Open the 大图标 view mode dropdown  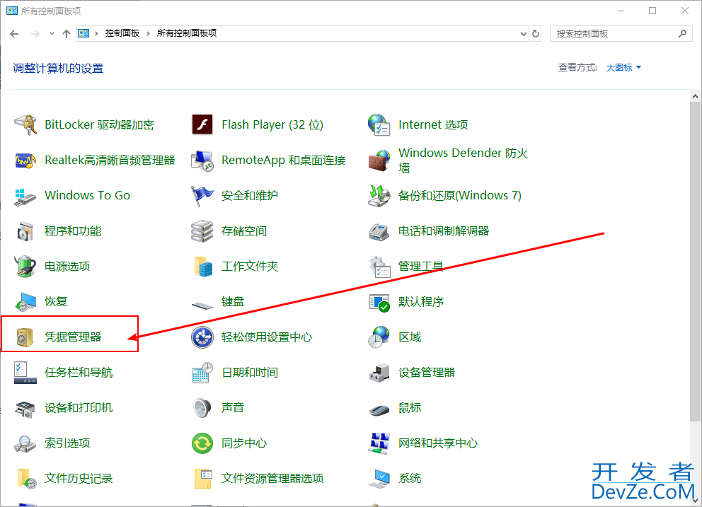click(623, 68)
